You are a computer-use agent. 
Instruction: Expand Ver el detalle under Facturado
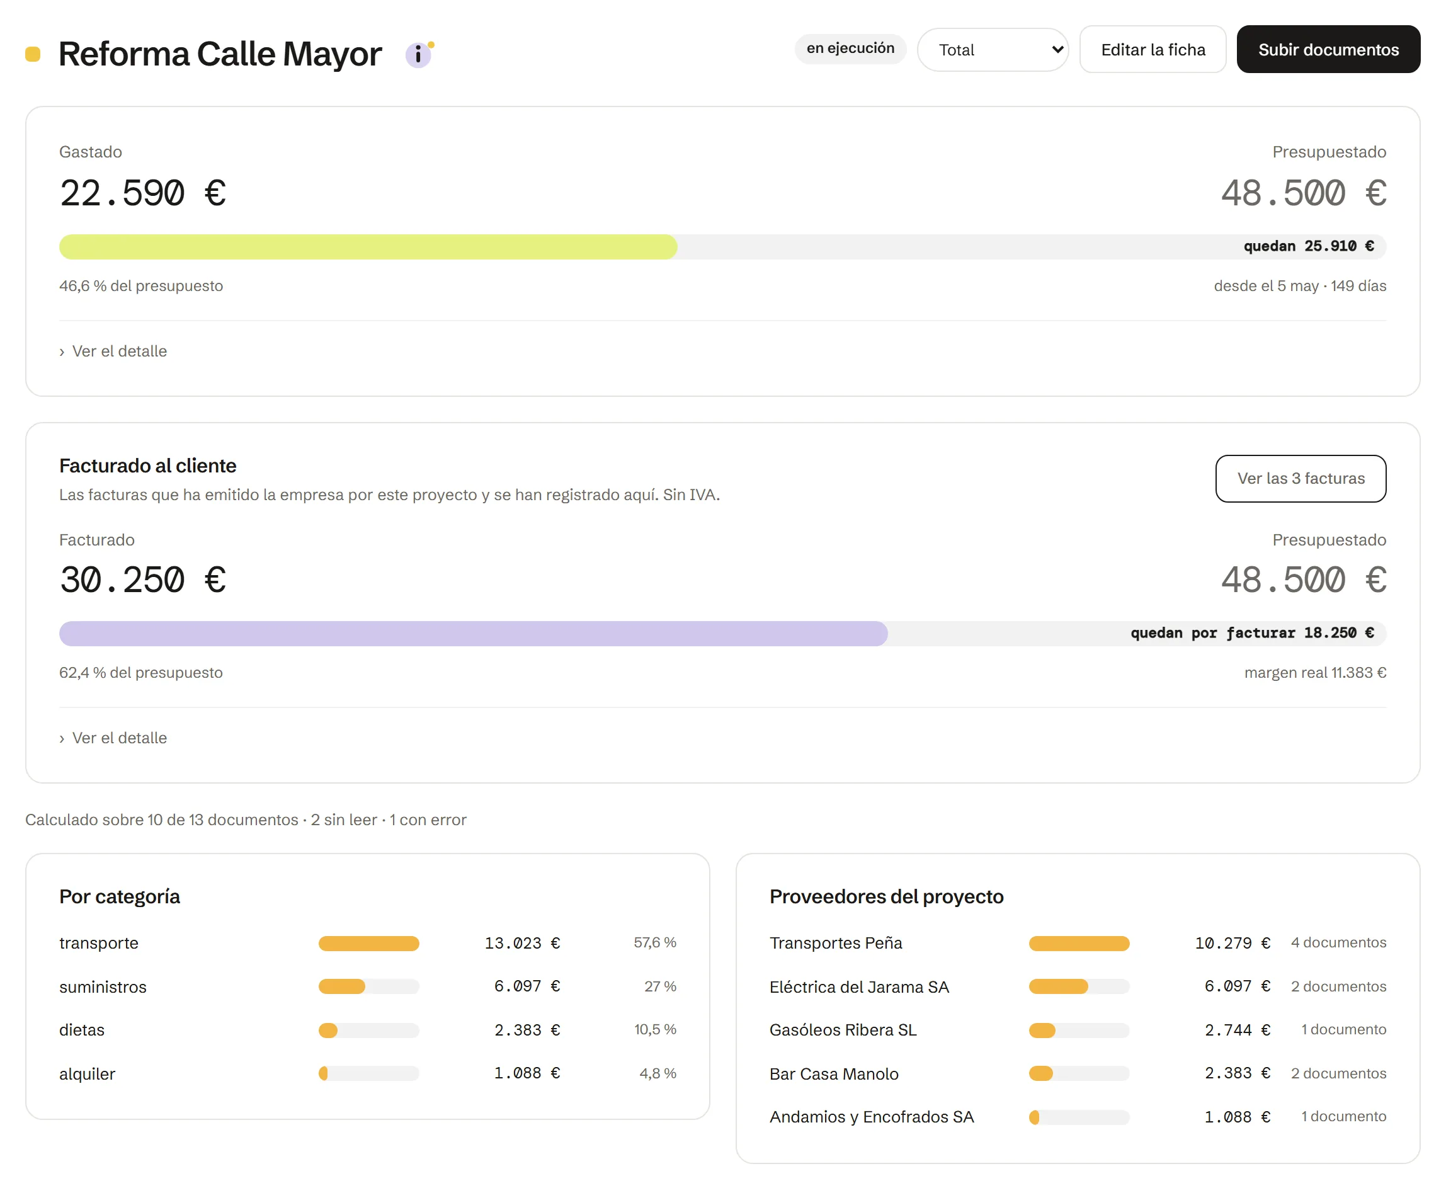113,738
